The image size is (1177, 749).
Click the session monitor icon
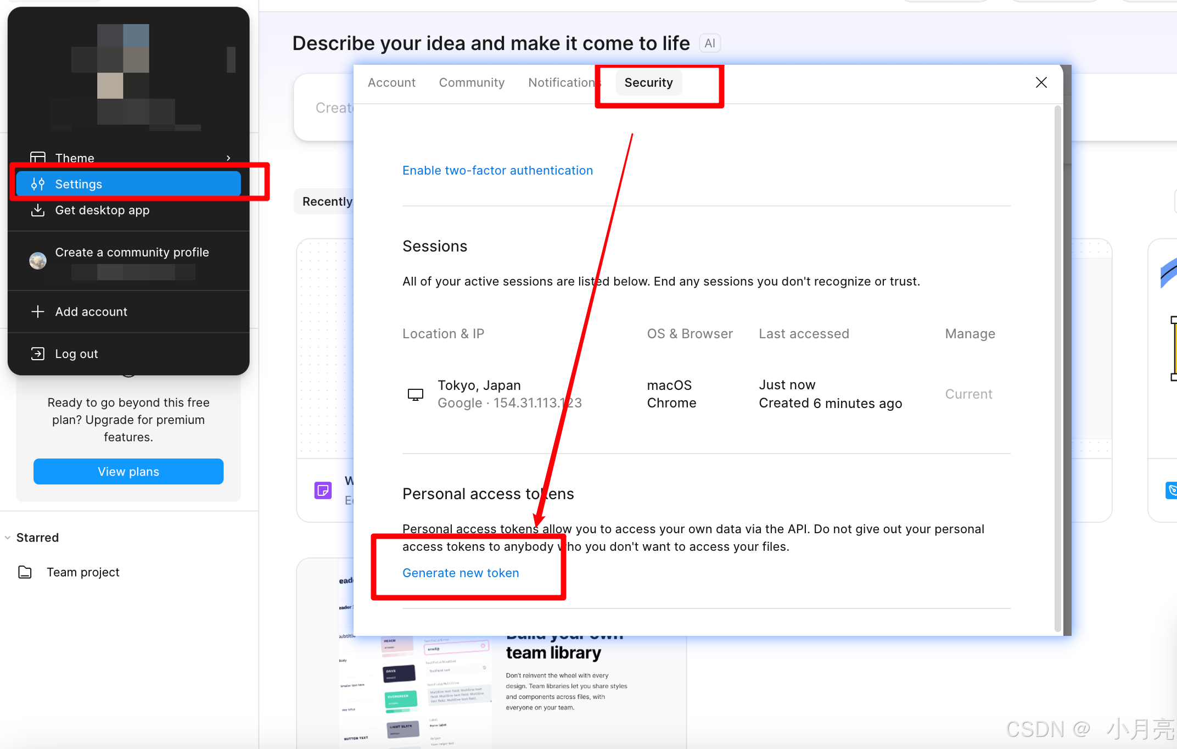tap(416, 394)
